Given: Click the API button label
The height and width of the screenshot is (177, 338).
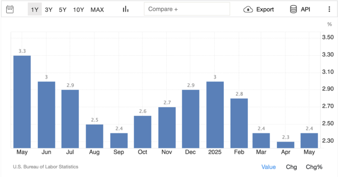Looking at the screenshot, I should [305, 9].
